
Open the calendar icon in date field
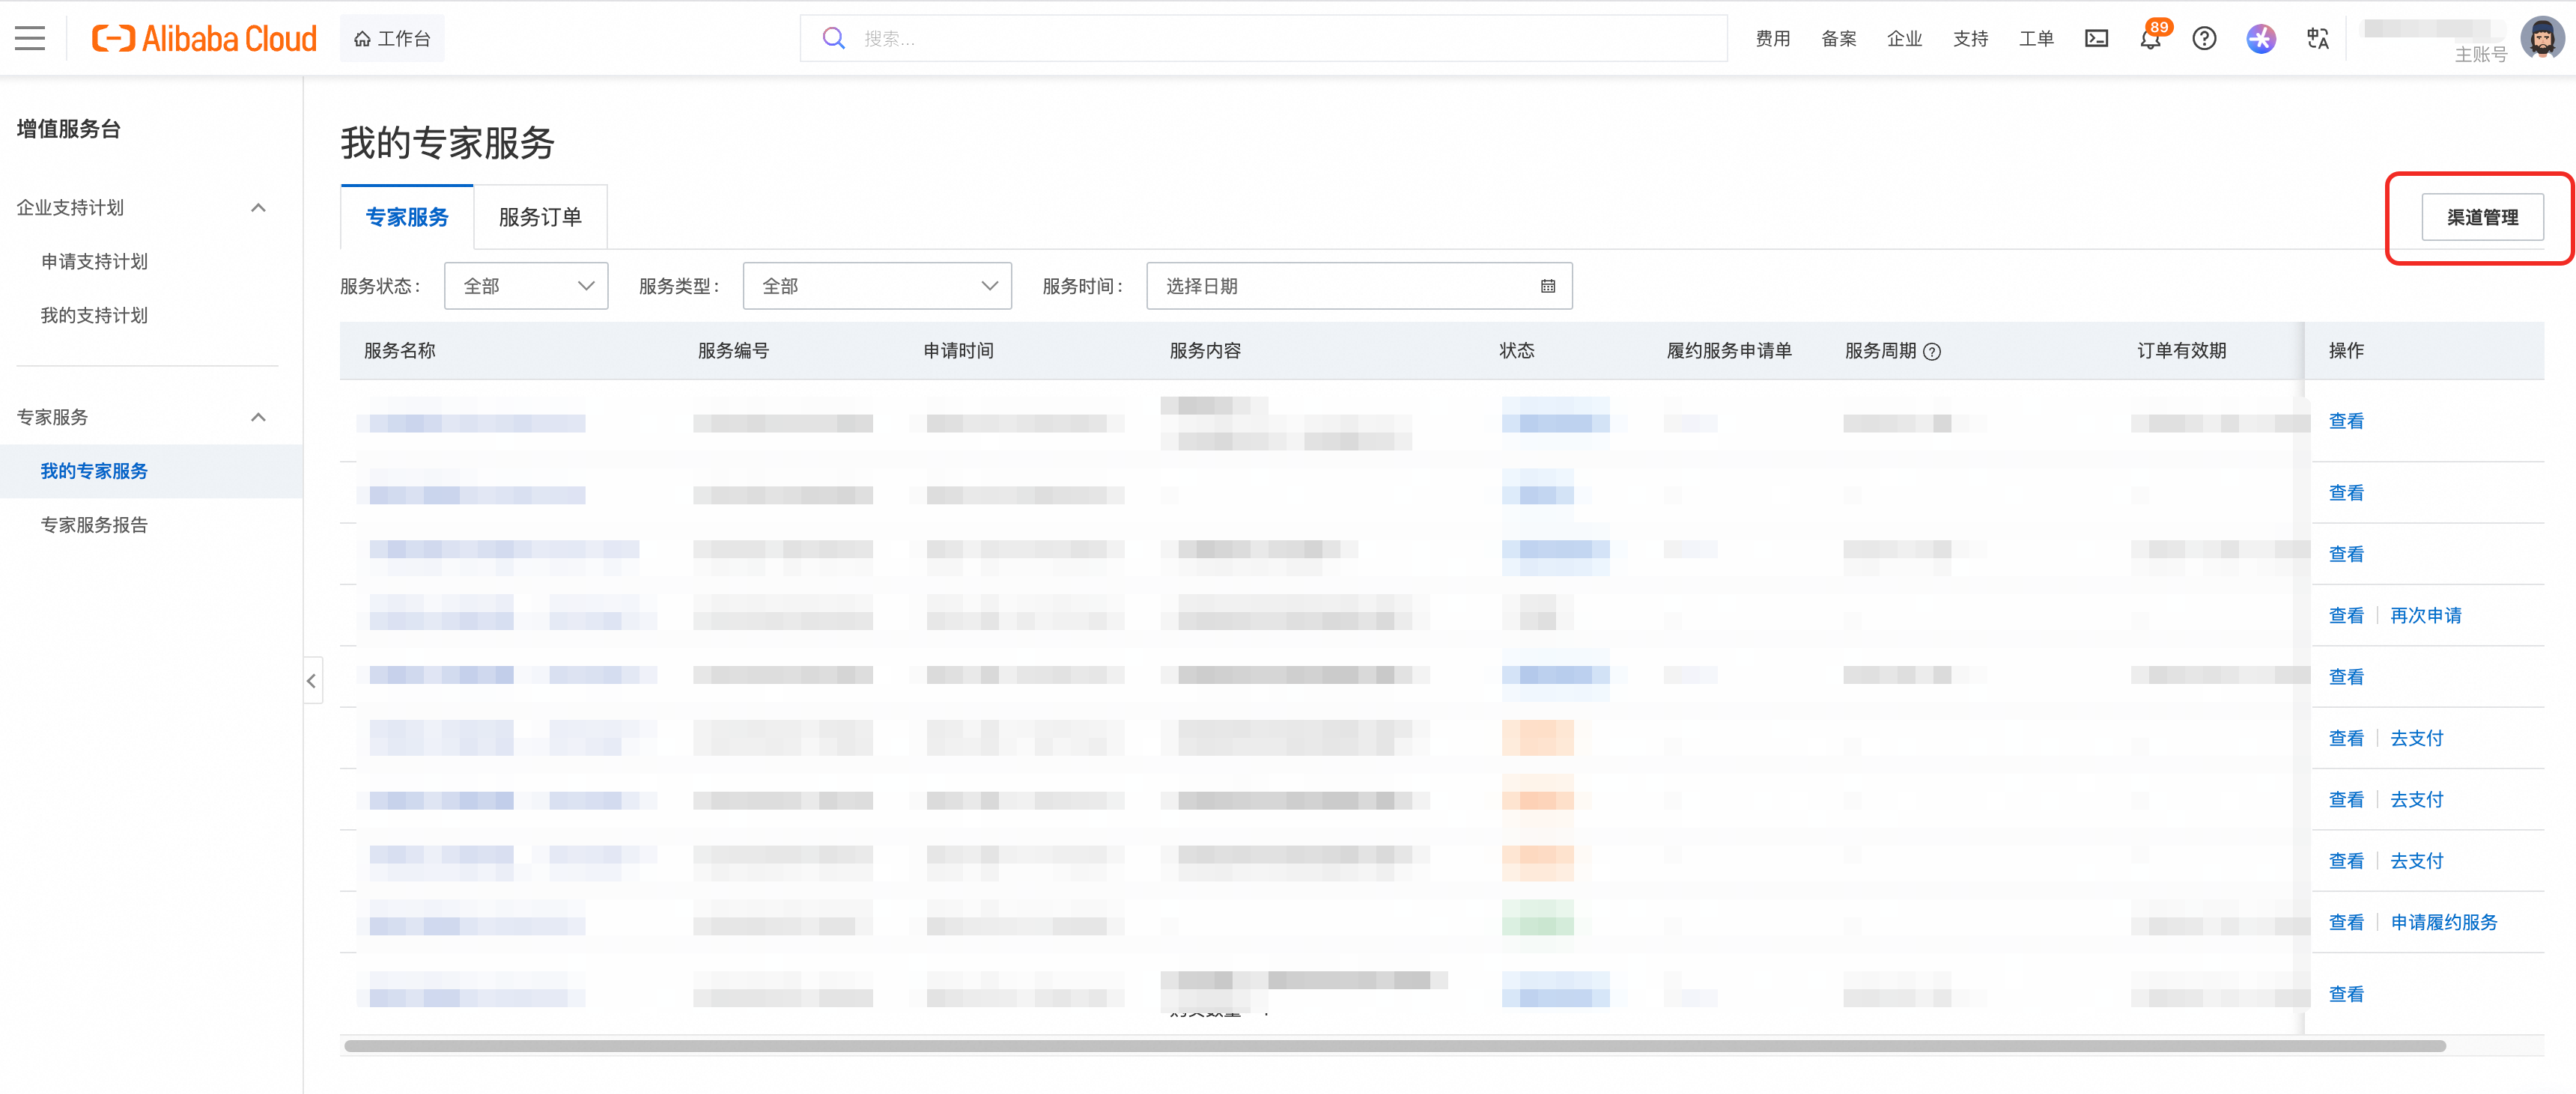click(1547, 287)
